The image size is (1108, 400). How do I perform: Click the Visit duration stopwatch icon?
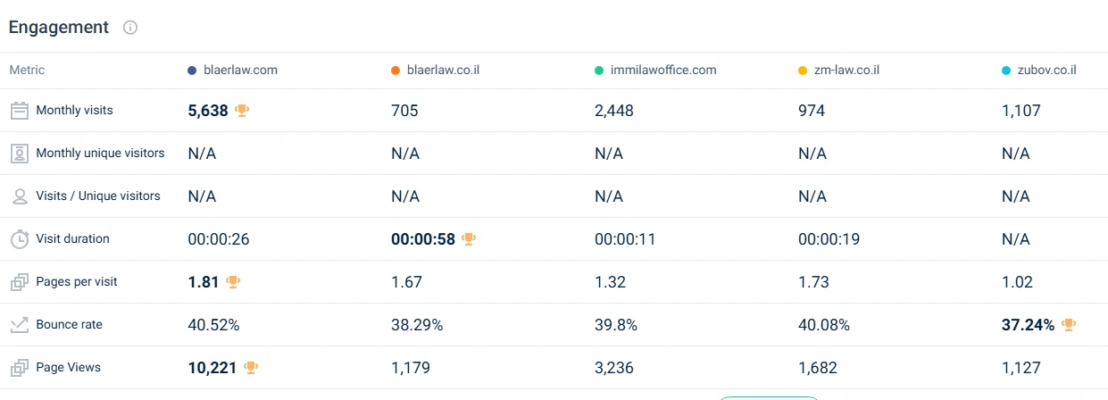tap(20, 239)
